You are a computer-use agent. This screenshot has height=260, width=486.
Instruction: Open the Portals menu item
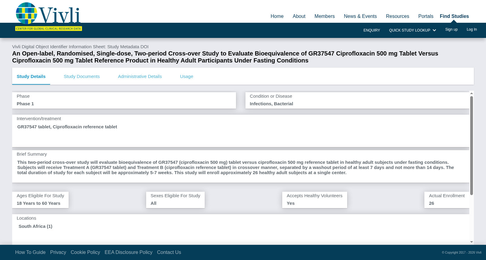426,16
